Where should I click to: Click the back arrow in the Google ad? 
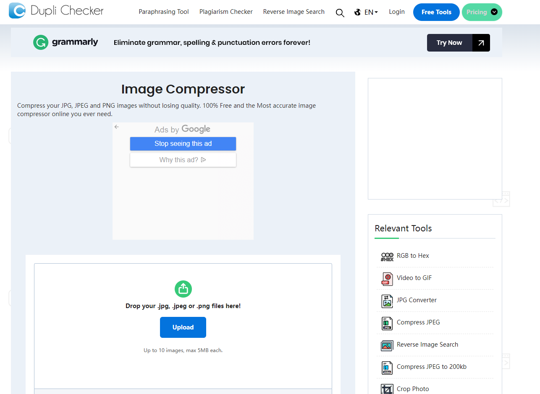[117, 127]
